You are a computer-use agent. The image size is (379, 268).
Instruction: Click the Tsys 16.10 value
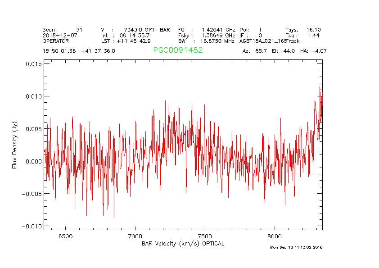click(303, 30)
